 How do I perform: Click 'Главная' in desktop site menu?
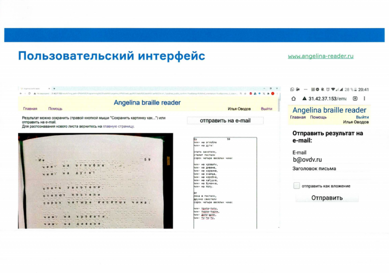pos(30,109)
